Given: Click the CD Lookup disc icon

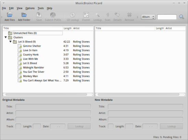Looking at the screenshot, I should 73,15.
